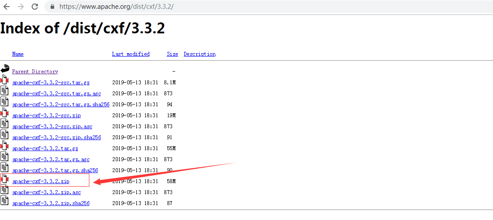493x220 pixels.
Task: Click the file icon beside apache-cxf-3.3.2-src.zip.asc
Action: (x=4, y=124)
